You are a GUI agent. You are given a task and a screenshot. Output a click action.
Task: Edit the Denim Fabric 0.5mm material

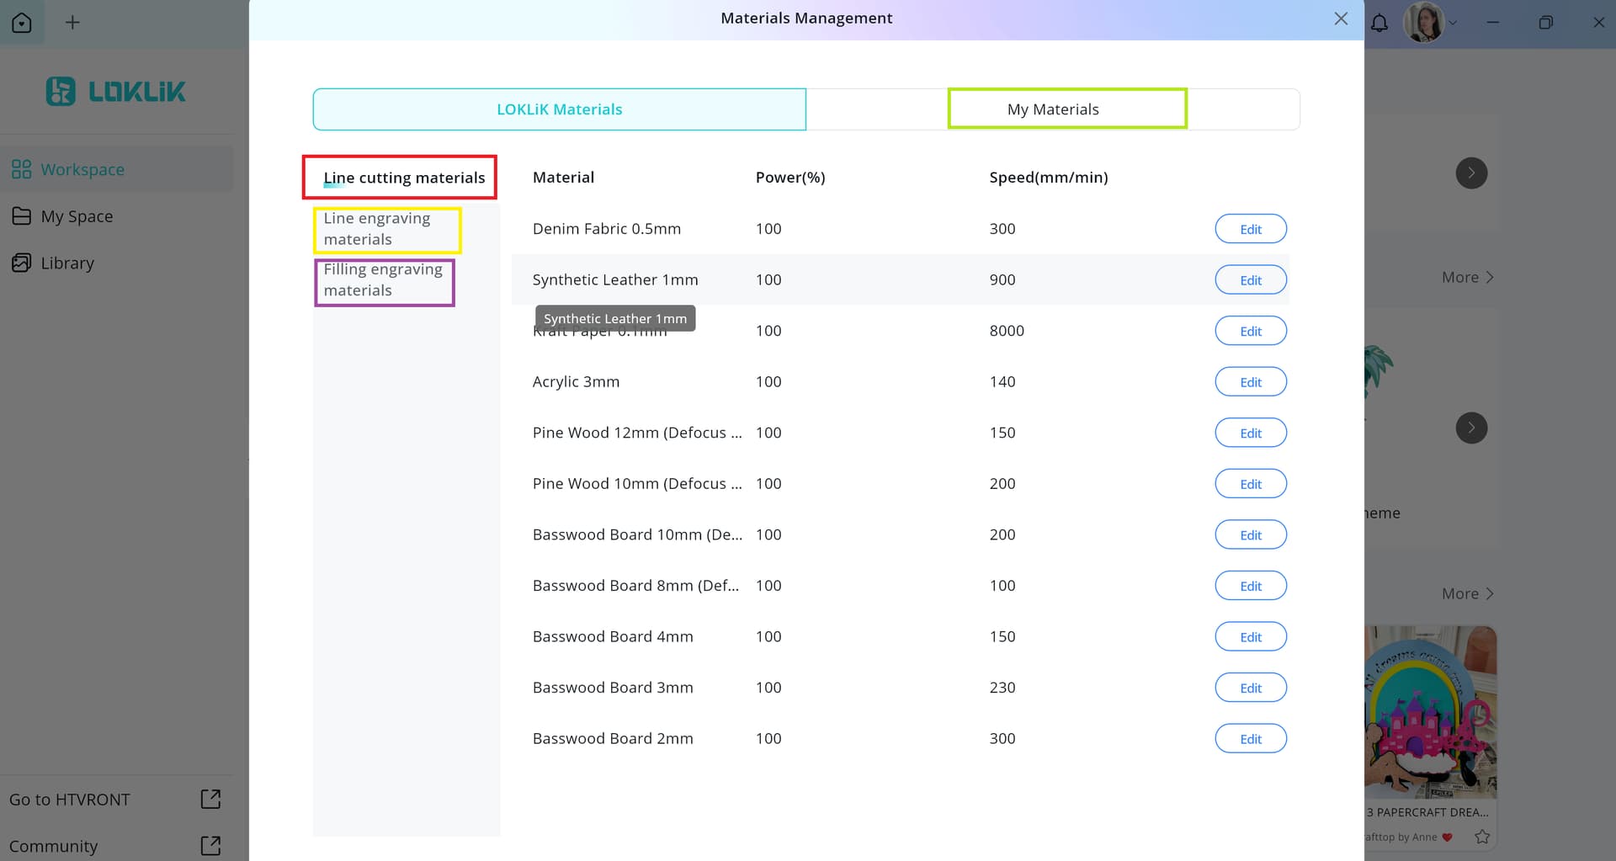click(x=1250, y=229)
